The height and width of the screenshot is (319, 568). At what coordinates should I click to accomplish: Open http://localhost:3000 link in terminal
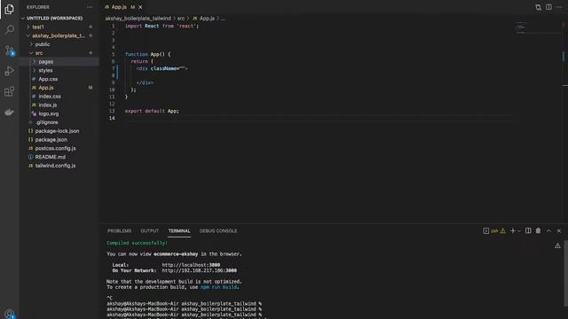191,265
